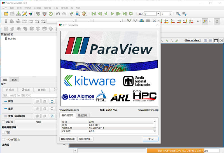Open the 方向轴 dropdown arrow

click(64, 145)
